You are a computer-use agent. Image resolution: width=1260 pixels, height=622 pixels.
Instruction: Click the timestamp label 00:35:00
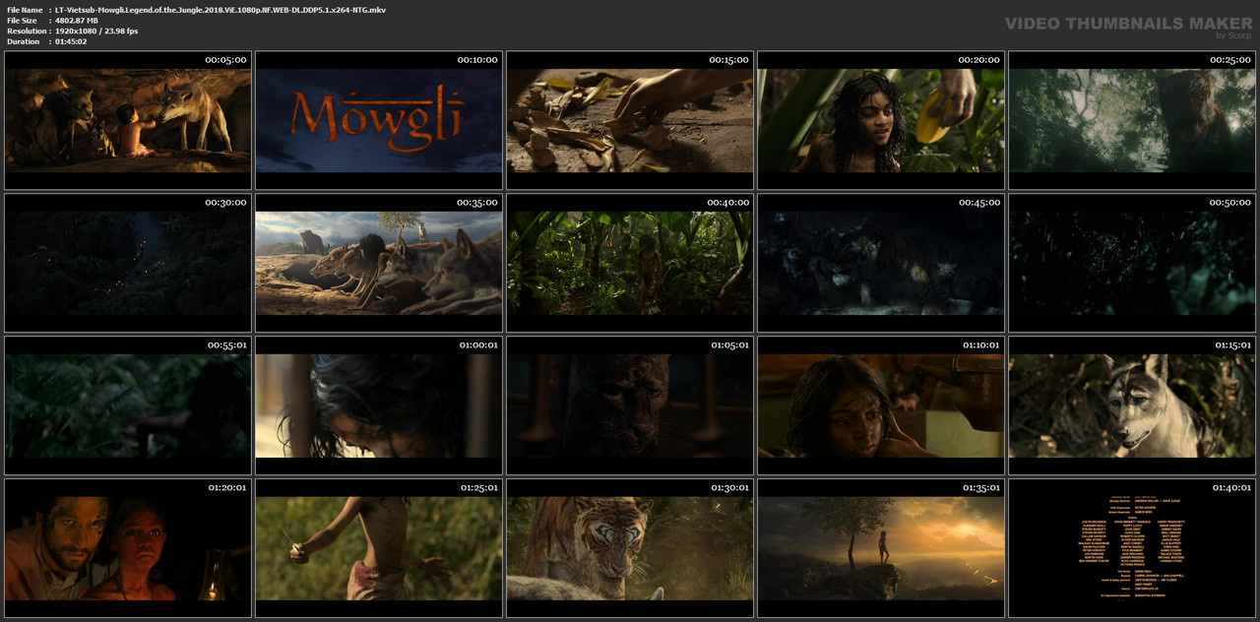coord(476,203)
